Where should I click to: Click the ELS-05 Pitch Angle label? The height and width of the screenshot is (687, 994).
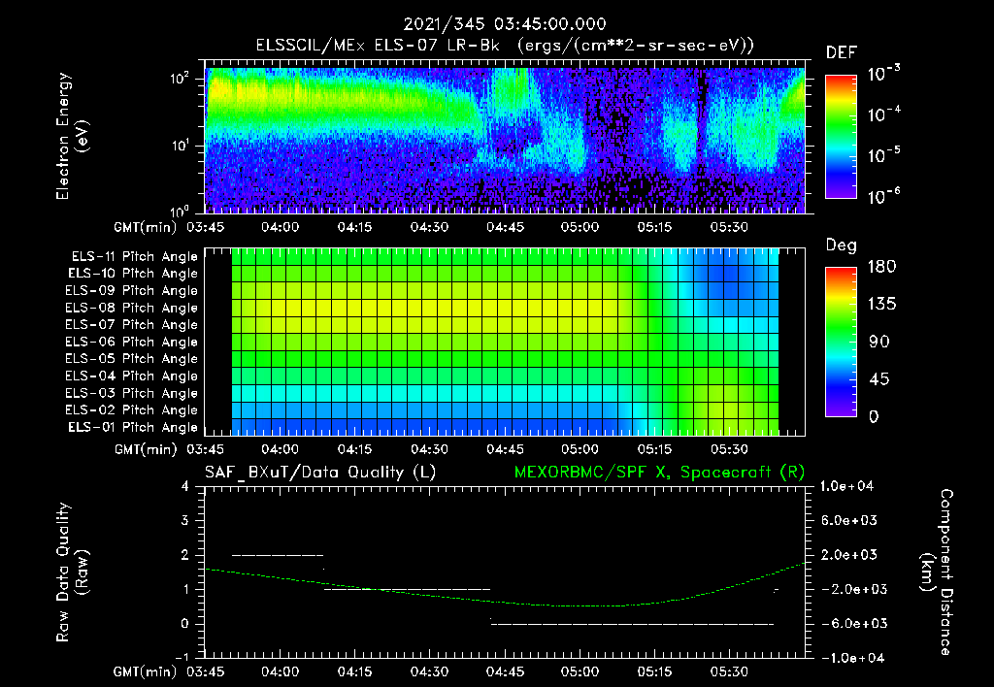[x=131, y=359]
